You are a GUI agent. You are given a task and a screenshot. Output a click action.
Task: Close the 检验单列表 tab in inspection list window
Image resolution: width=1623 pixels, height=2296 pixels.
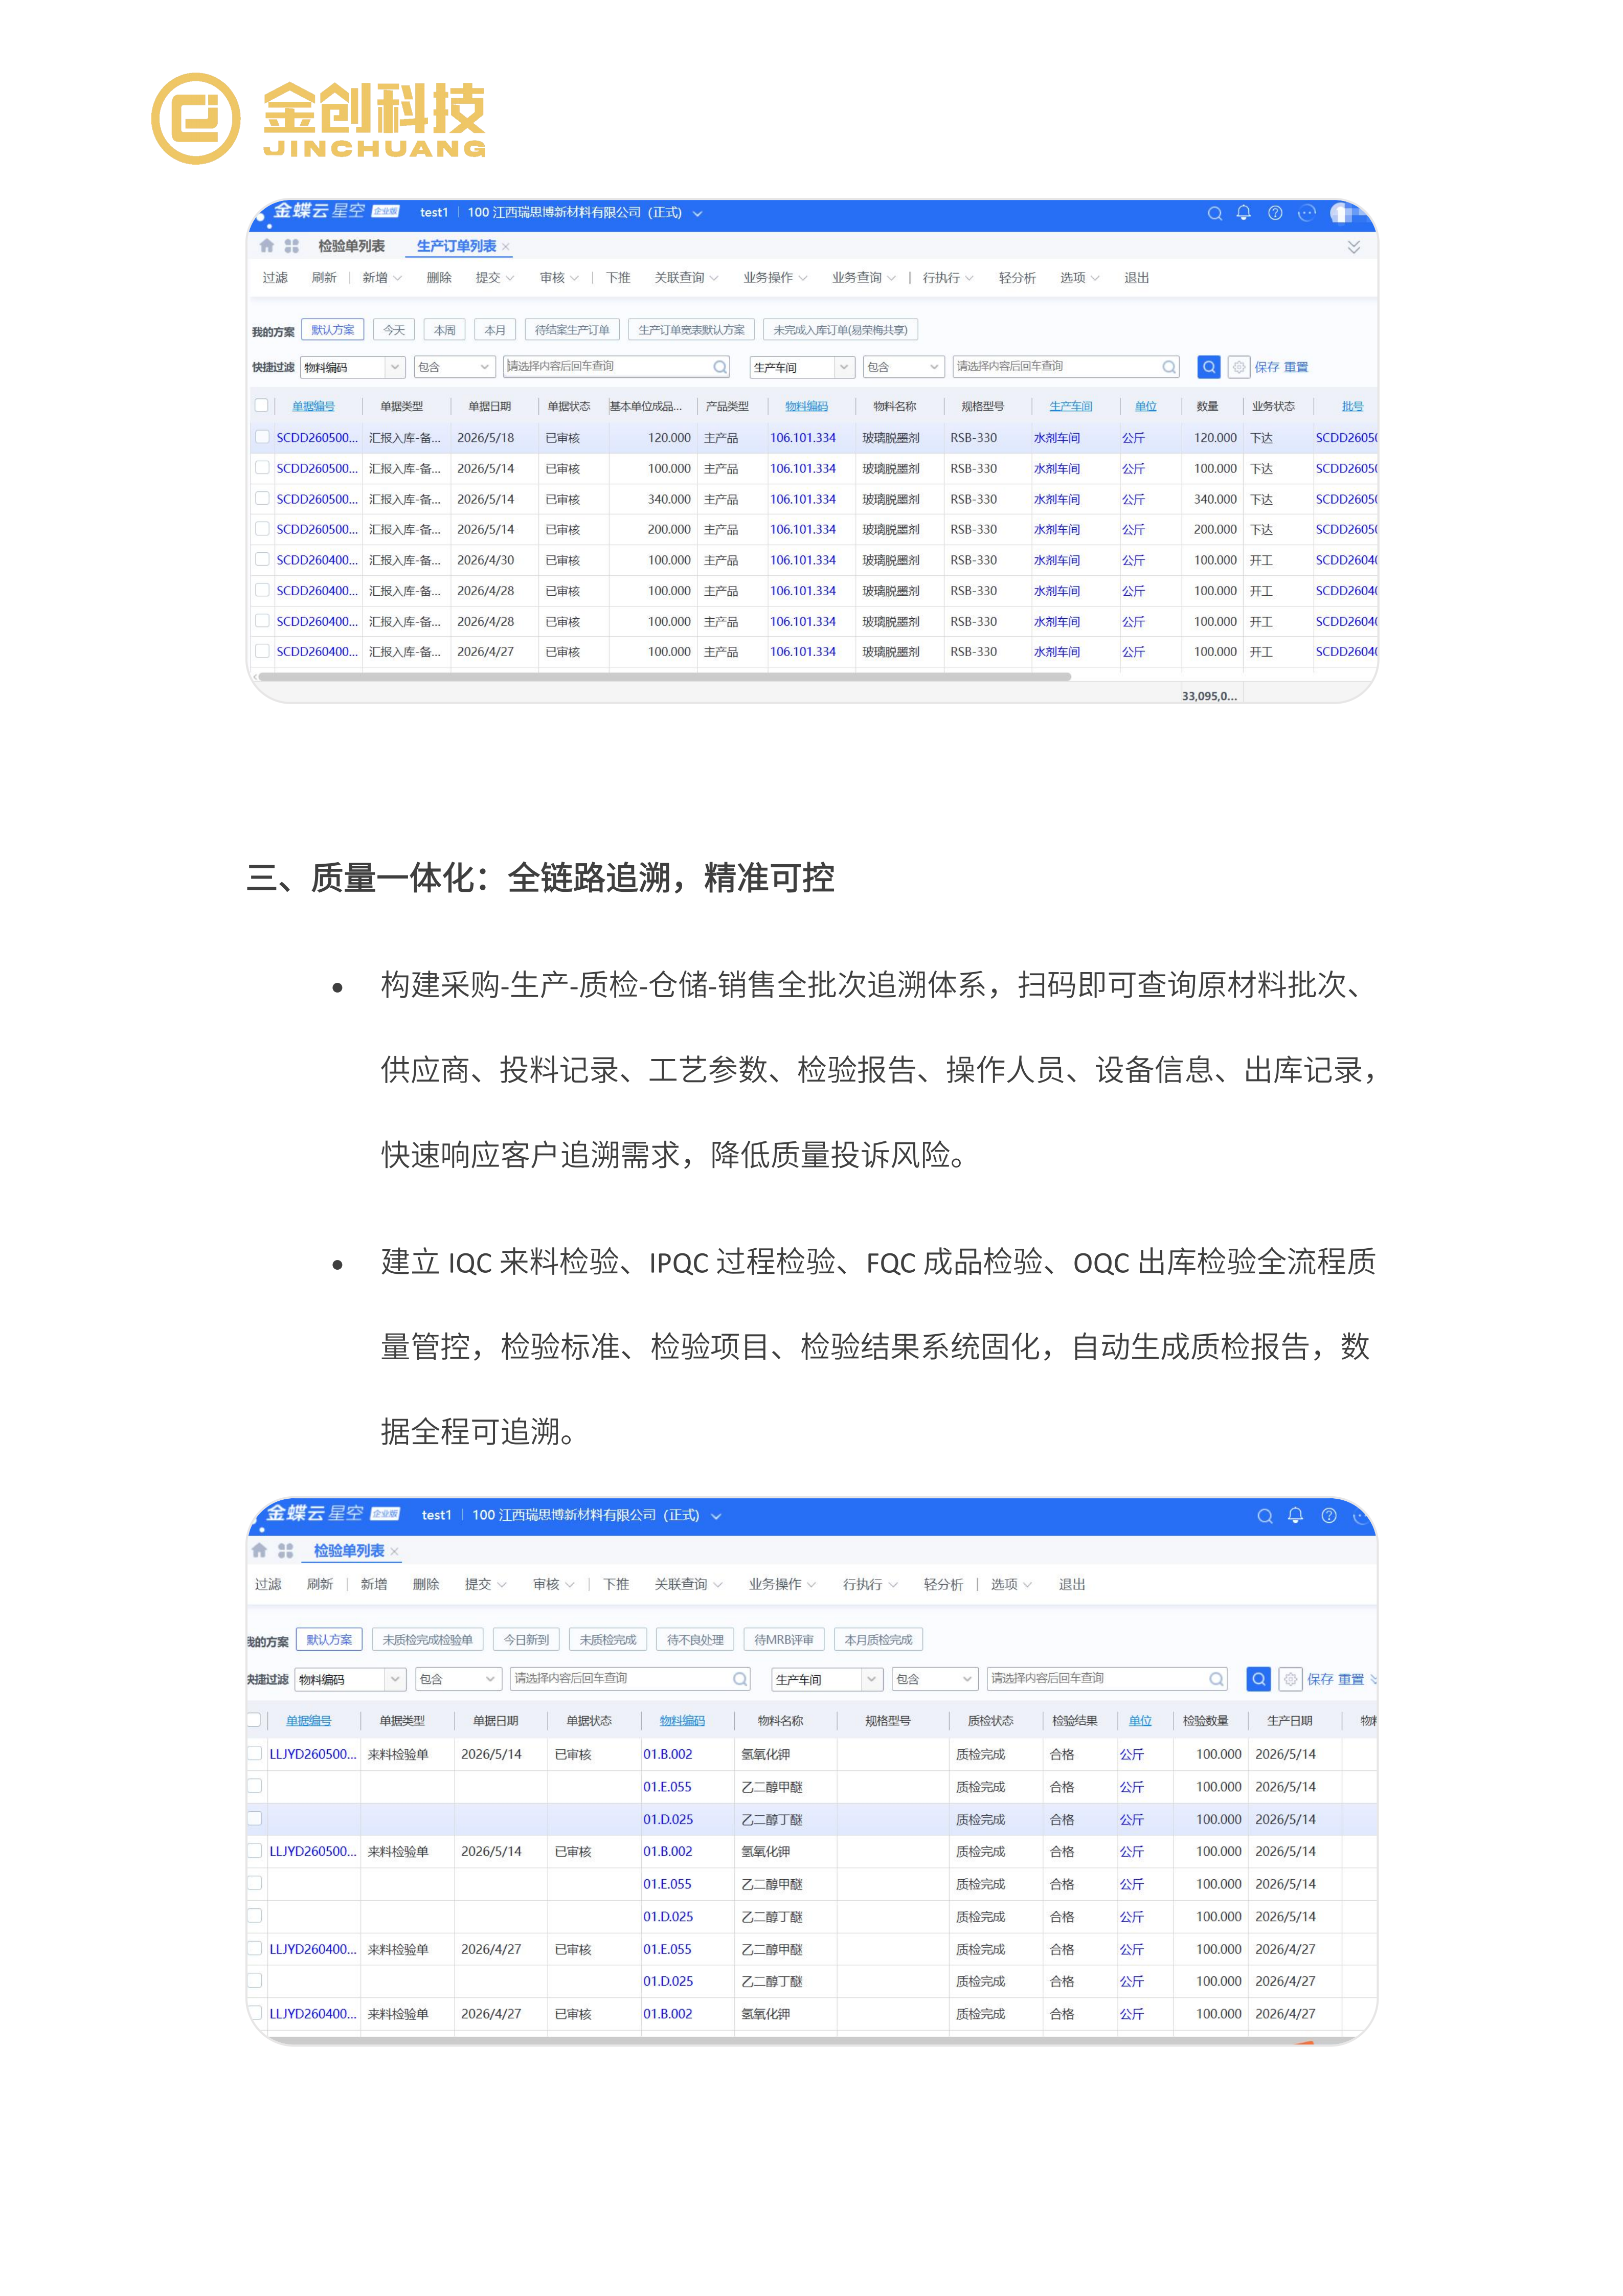click(x=394, y=1552)
